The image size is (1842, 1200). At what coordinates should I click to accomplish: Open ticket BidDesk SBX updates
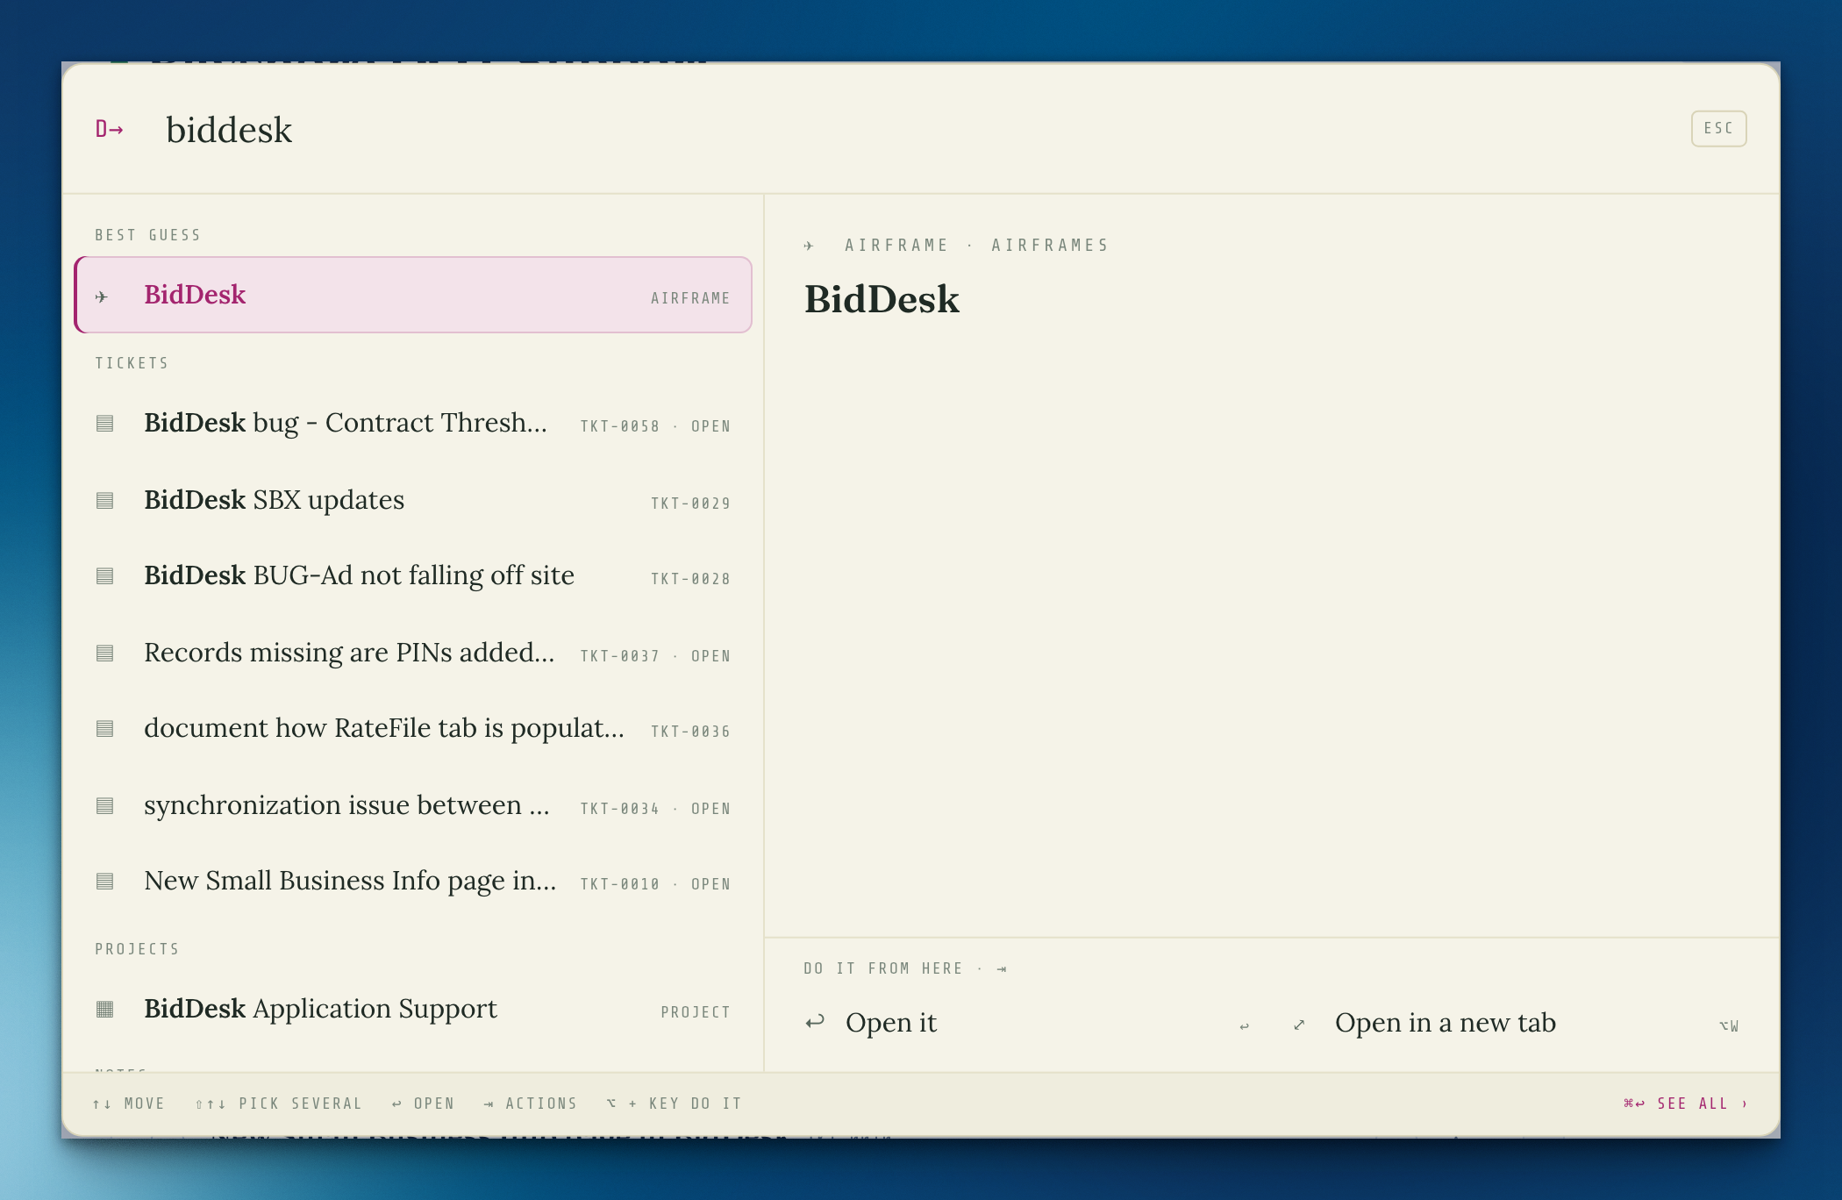413,501
